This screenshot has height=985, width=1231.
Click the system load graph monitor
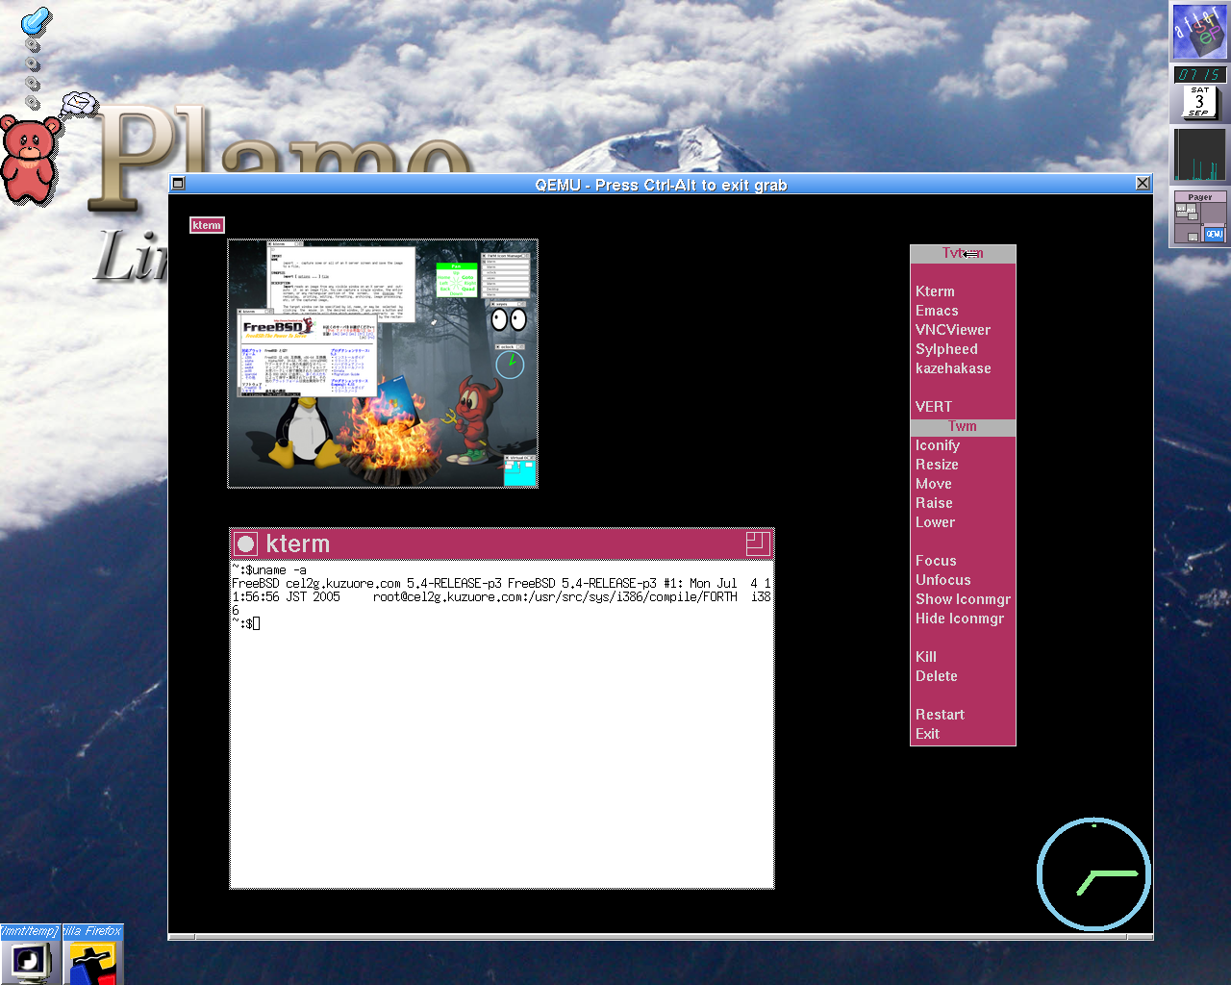1199,154
